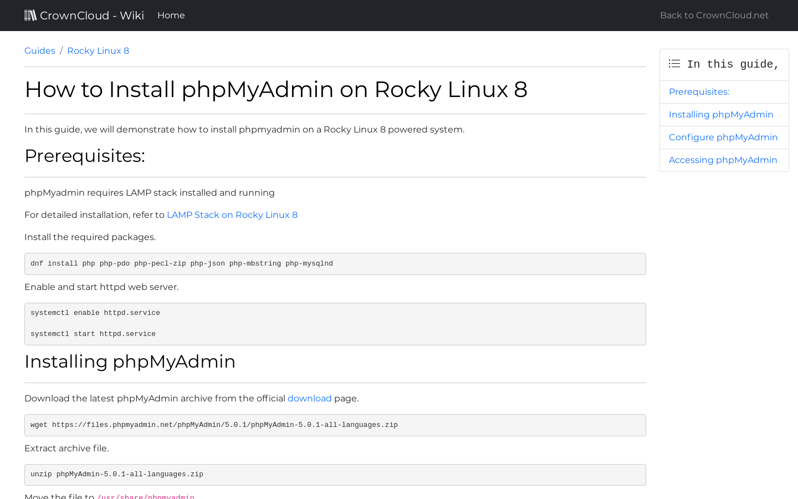Open the Home menu item
Screen dimensions: 798x499
coord(171,15)
